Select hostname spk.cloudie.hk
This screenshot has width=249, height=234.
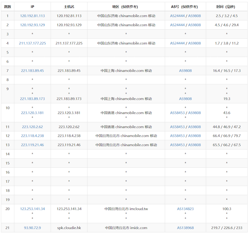coord(69,228)
